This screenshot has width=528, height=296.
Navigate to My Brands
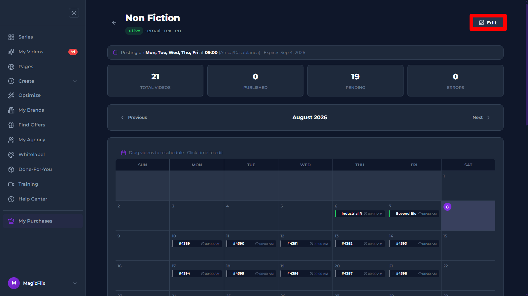click(x=43, y=110)
